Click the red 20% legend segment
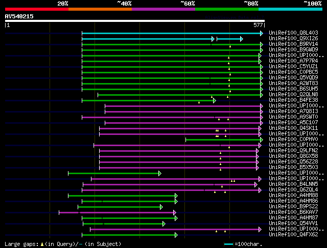 (x=37, y=9)
